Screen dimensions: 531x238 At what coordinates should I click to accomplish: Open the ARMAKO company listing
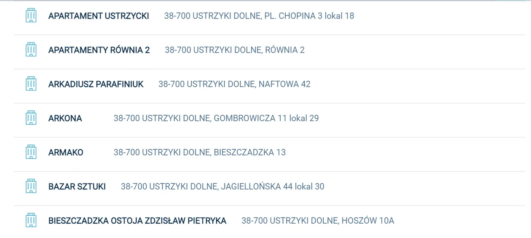tap(66, 152)
